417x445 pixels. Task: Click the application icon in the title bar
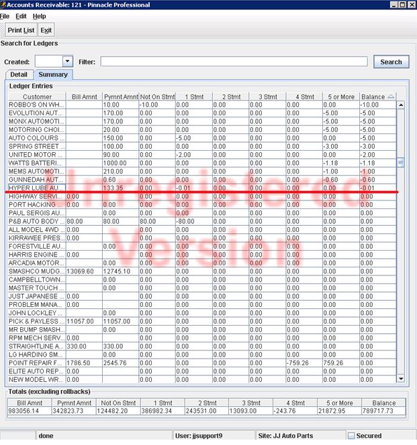[x=3, y=5]
